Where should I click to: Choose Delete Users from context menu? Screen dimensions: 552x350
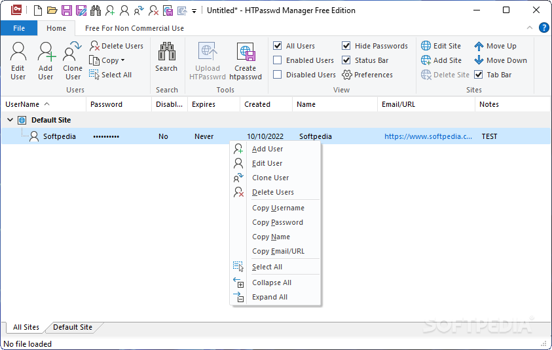pos(275,192)
